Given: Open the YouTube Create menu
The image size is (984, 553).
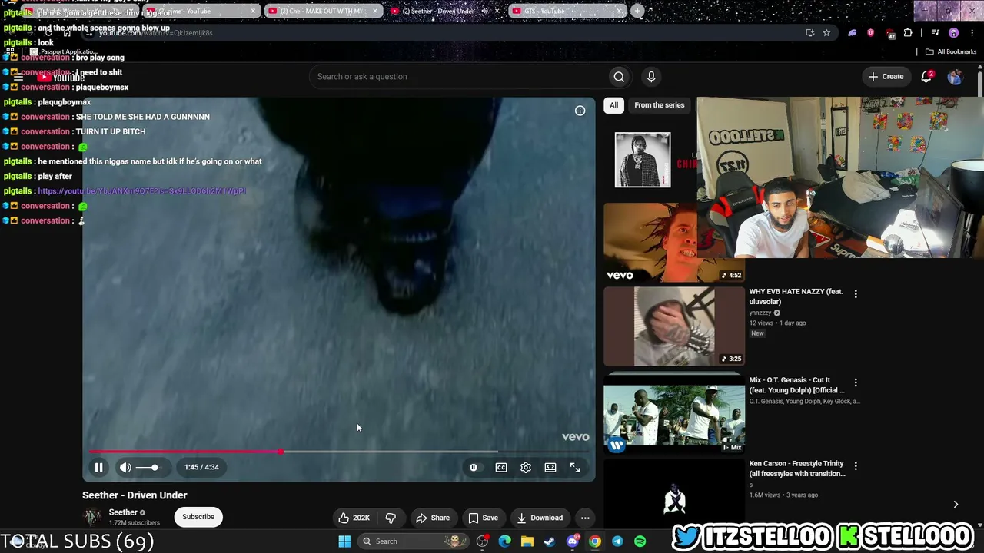Looking at the screenshot, I should coord(886,77).
